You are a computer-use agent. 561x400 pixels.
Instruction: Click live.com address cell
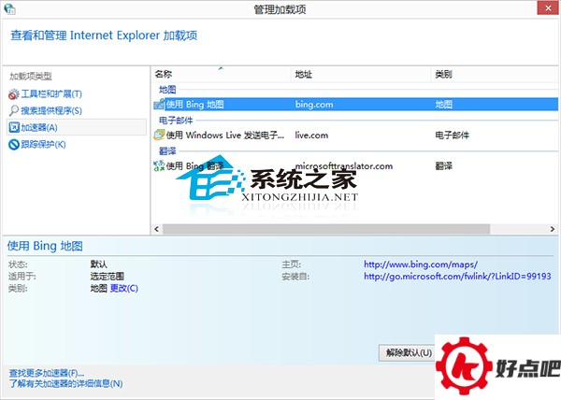[x=311, y=136]
